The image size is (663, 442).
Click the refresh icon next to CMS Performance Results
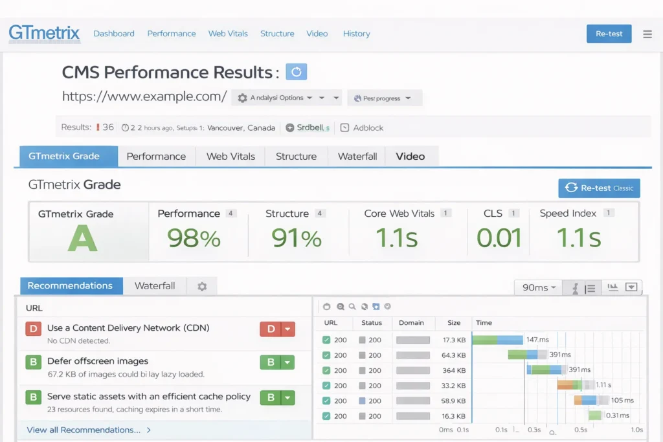[x=296, y=72]
